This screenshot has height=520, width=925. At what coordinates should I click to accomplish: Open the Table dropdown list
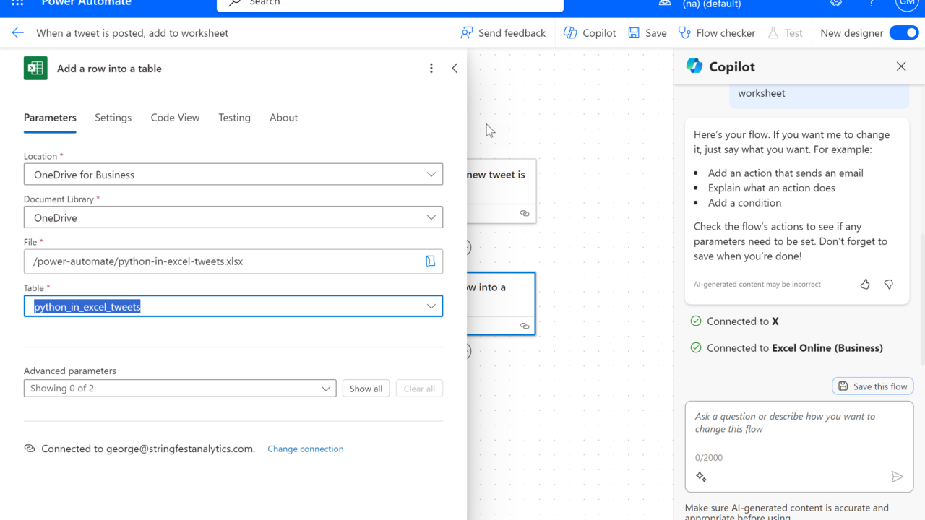(x=431, y=306)
